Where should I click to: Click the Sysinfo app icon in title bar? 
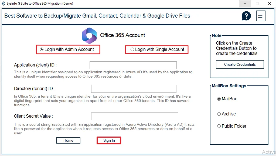tap(3, 4)
